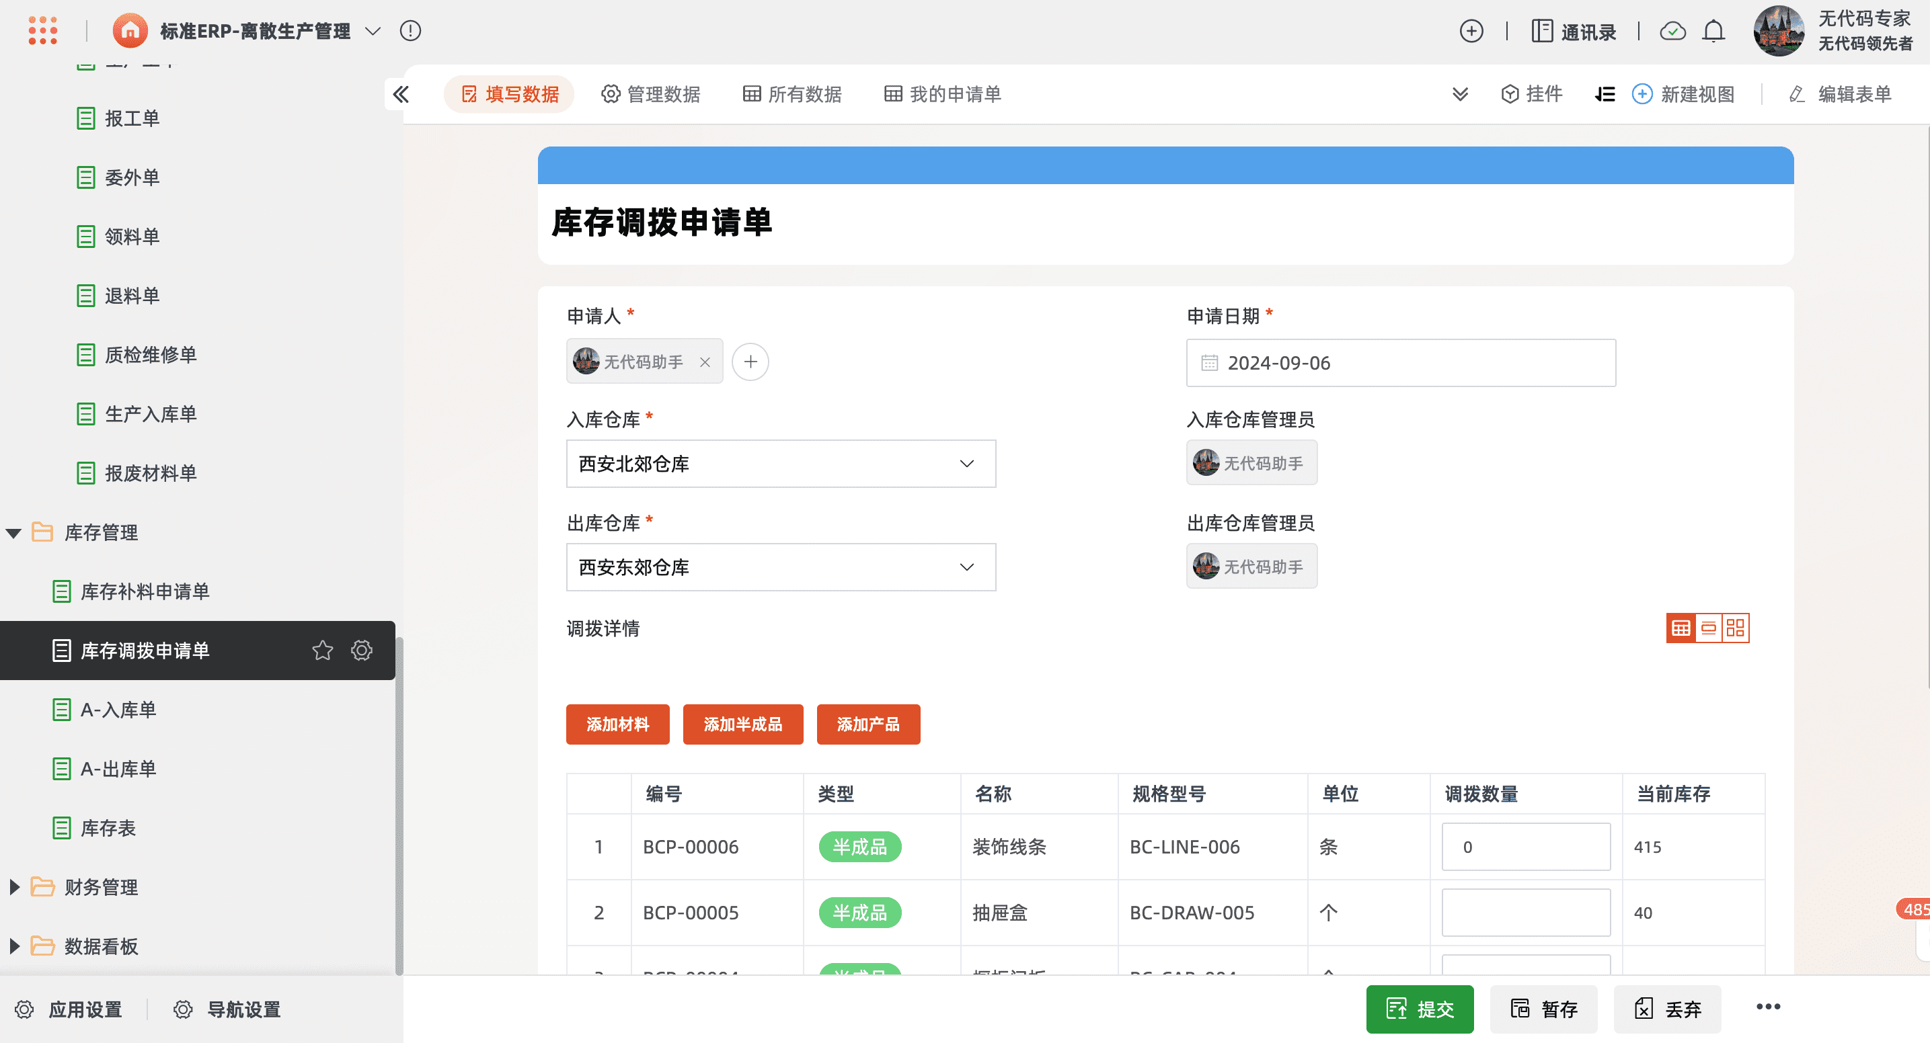Collapse the sidebar with double-chevron icon
This screenshot has width=1930, height=1043.
click(x=401, y=94)
